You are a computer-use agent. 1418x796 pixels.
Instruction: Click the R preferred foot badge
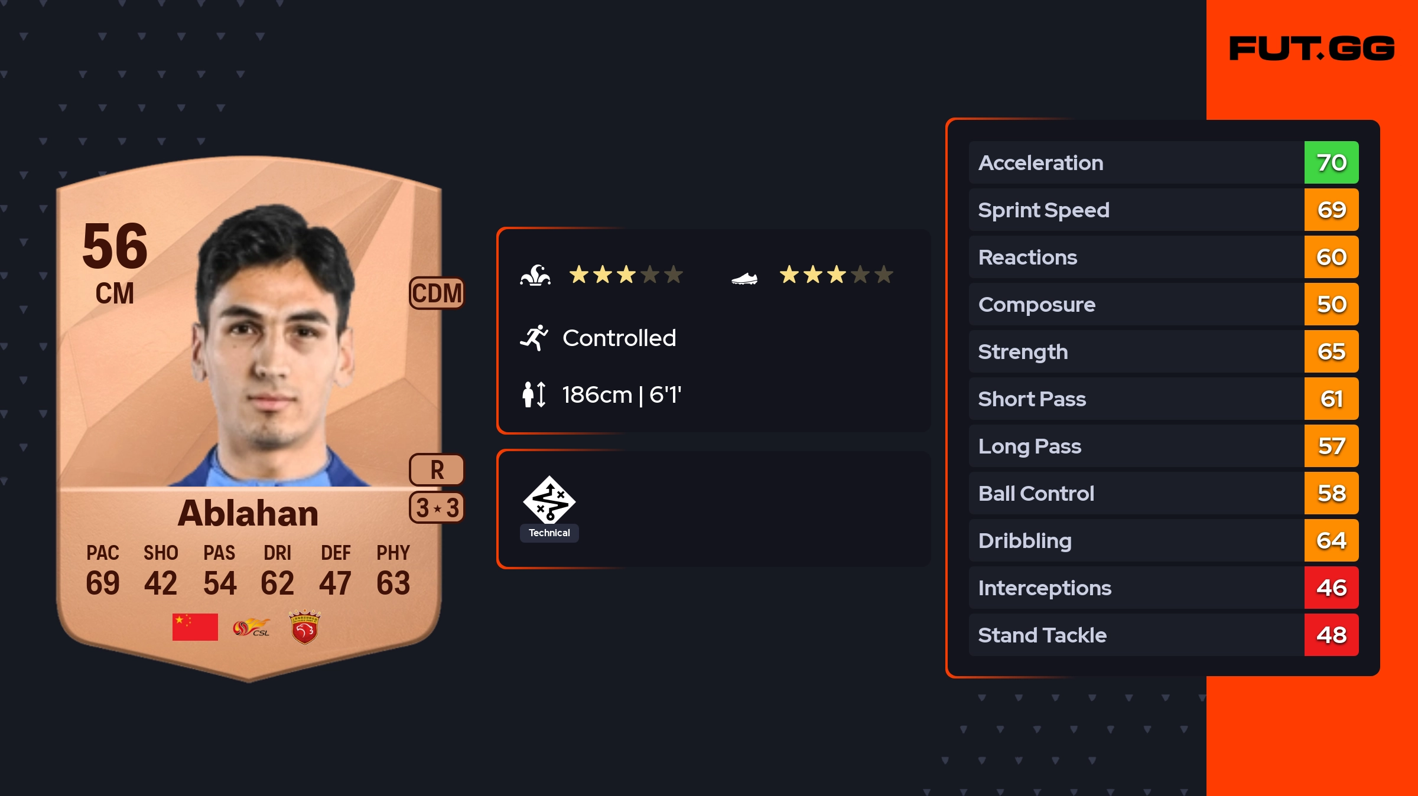click(x=437, y=470)
